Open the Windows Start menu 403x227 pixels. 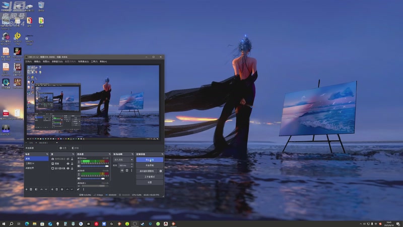[4, 224]
